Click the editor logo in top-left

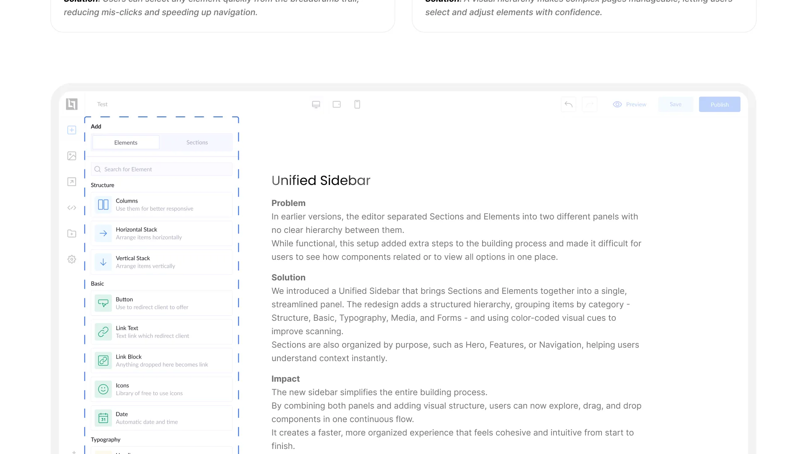click(x=72, y=104)
